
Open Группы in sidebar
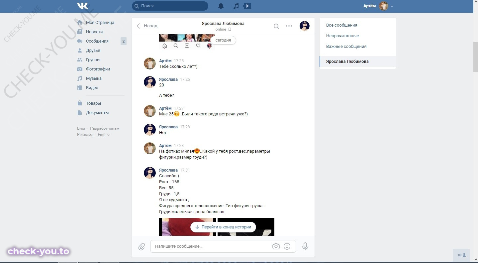point(93,60)
